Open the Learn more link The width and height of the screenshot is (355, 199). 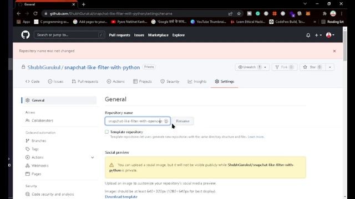[256, 137]
